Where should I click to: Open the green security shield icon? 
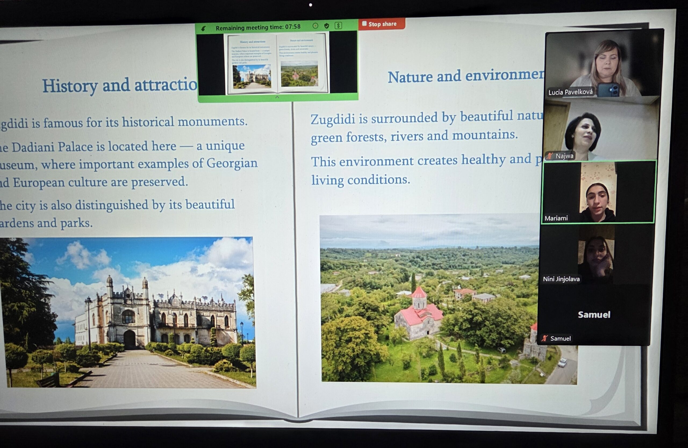327,26
